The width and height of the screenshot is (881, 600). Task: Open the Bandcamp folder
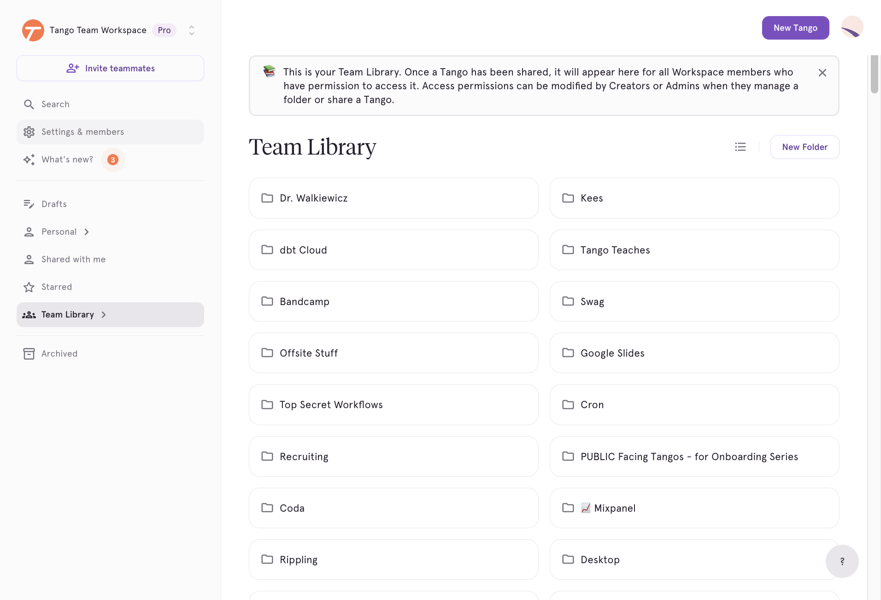(x=394, y=301)
